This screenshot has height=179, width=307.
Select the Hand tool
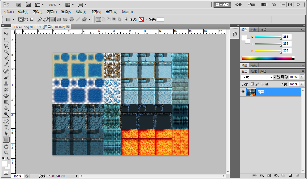click(x=6, y=146)
